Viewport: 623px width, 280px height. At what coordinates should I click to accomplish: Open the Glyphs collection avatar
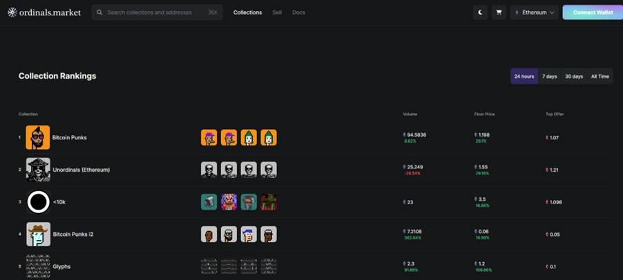(x=38, y=266)
